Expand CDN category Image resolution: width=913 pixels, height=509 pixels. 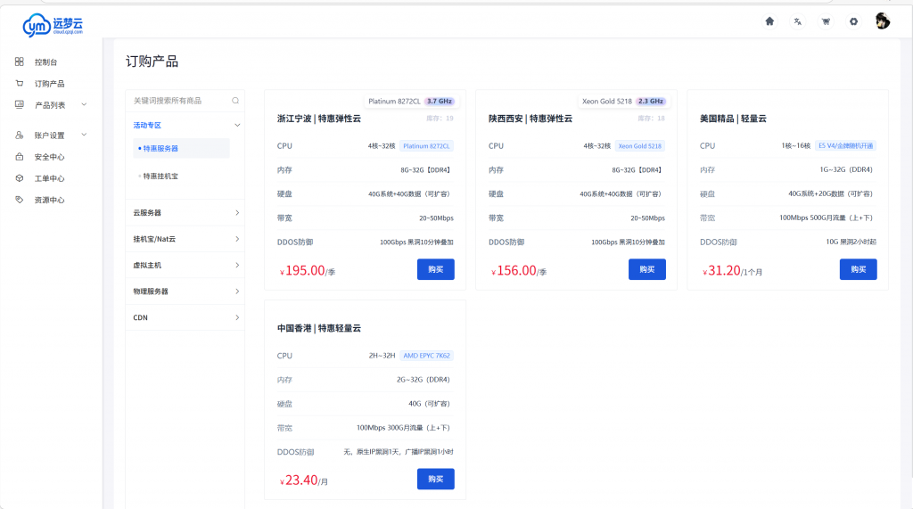click(185, 317)
